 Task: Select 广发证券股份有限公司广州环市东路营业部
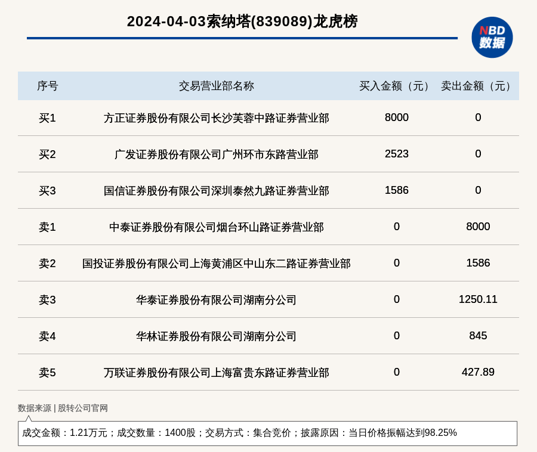pyautogui.click(x=217, y=154)
